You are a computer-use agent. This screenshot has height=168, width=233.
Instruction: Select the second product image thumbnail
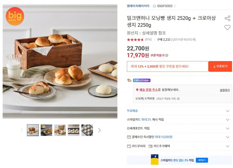click(47, 130)
